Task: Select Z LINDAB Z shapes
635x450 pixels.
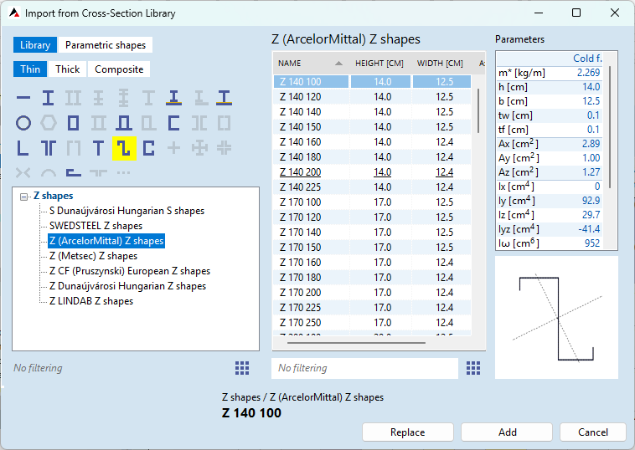Action: pos(91,301)
